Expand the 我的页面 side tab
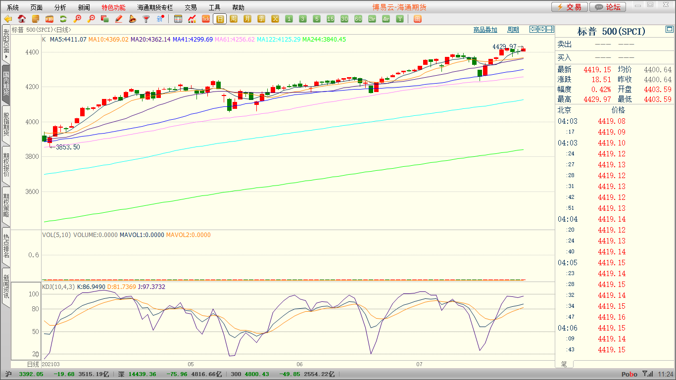The image size is (676, 380). pos(6,44)
